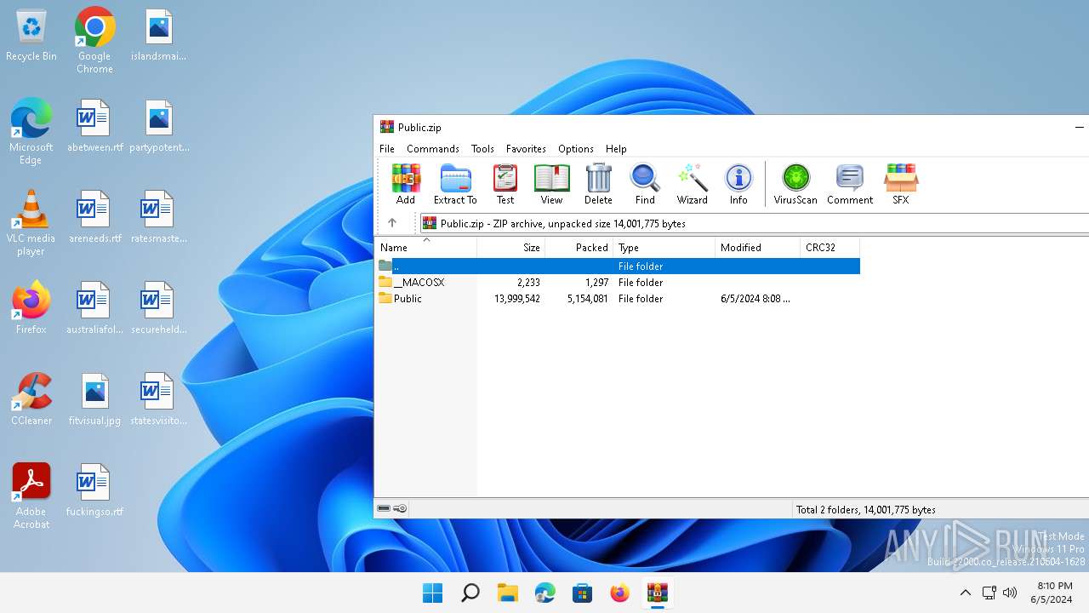Open the Windows Start button
This screenshot has width=1089, height=613.
click(433, 593)
